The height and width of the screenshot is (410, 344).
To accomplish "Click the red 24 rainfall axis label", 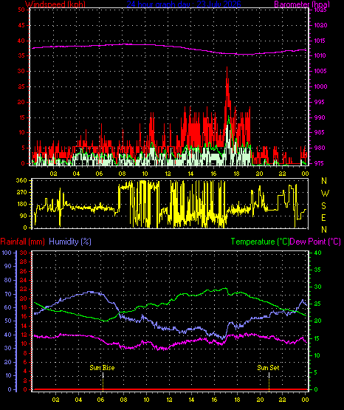I will pyautogui.click(x=24, y=280).
